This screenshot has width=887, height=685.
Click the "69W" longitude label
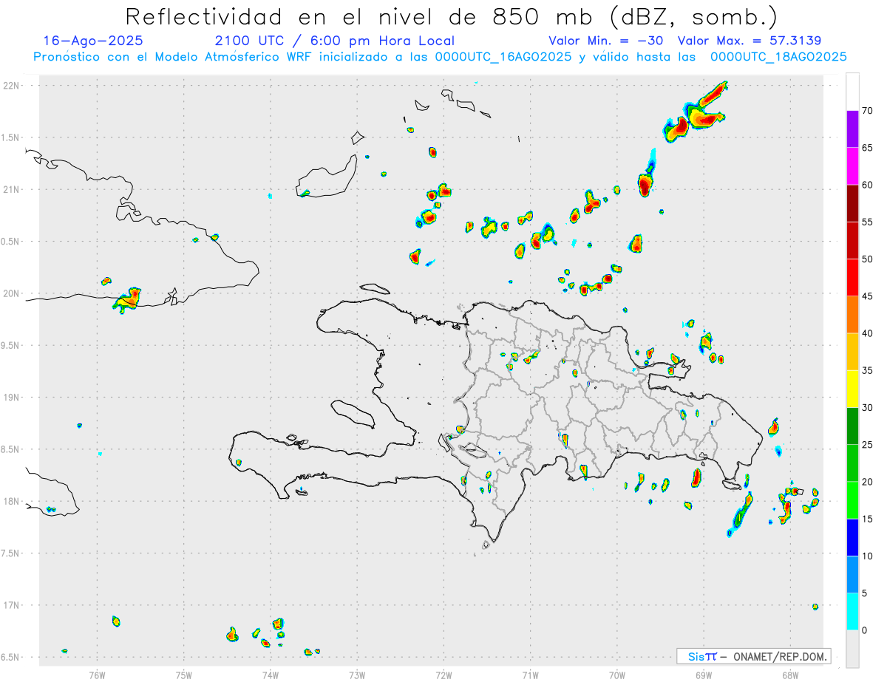click(704, 675)
